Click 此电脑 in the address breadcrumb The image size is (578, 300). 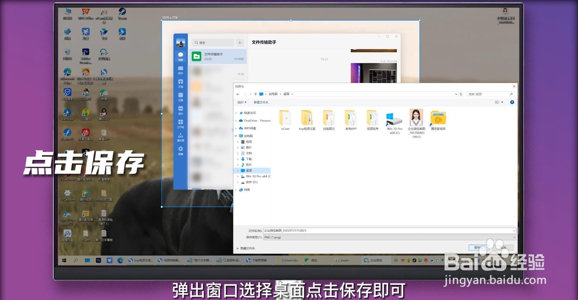[273, 94]
